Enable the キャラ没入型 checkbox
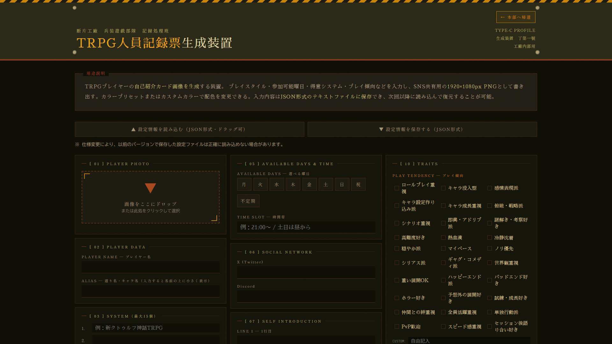612x344 pixels. pyautogui.click(x=443, y=188)
